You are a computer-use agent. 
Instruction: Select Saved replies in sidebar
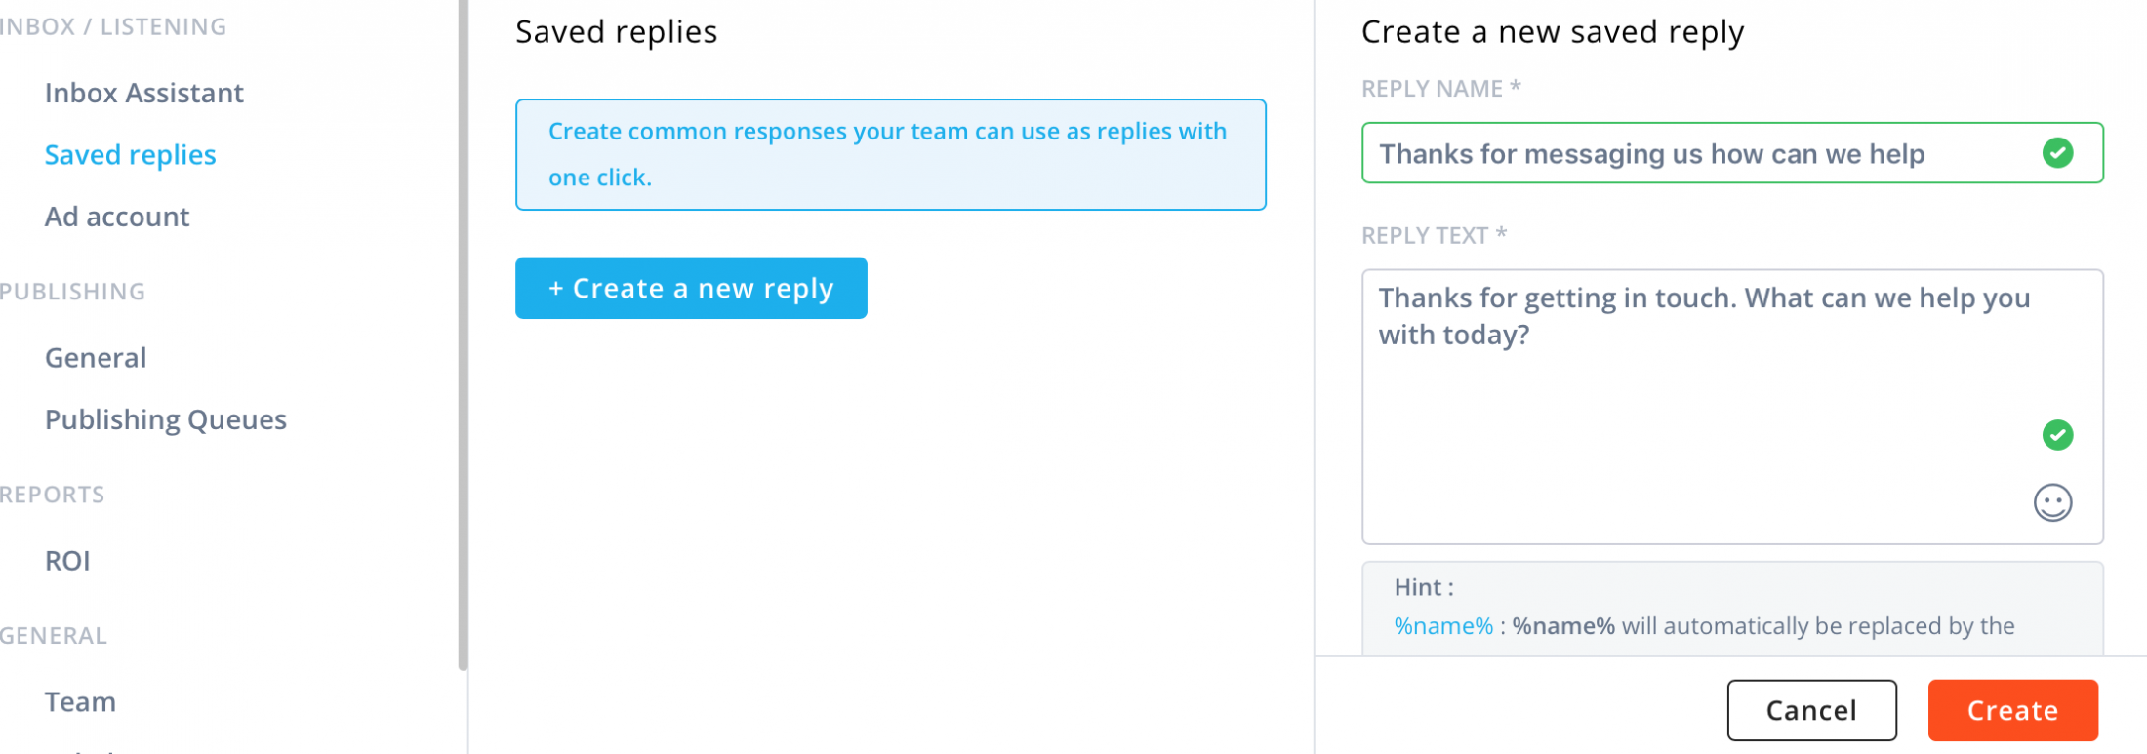pos(130,155)
